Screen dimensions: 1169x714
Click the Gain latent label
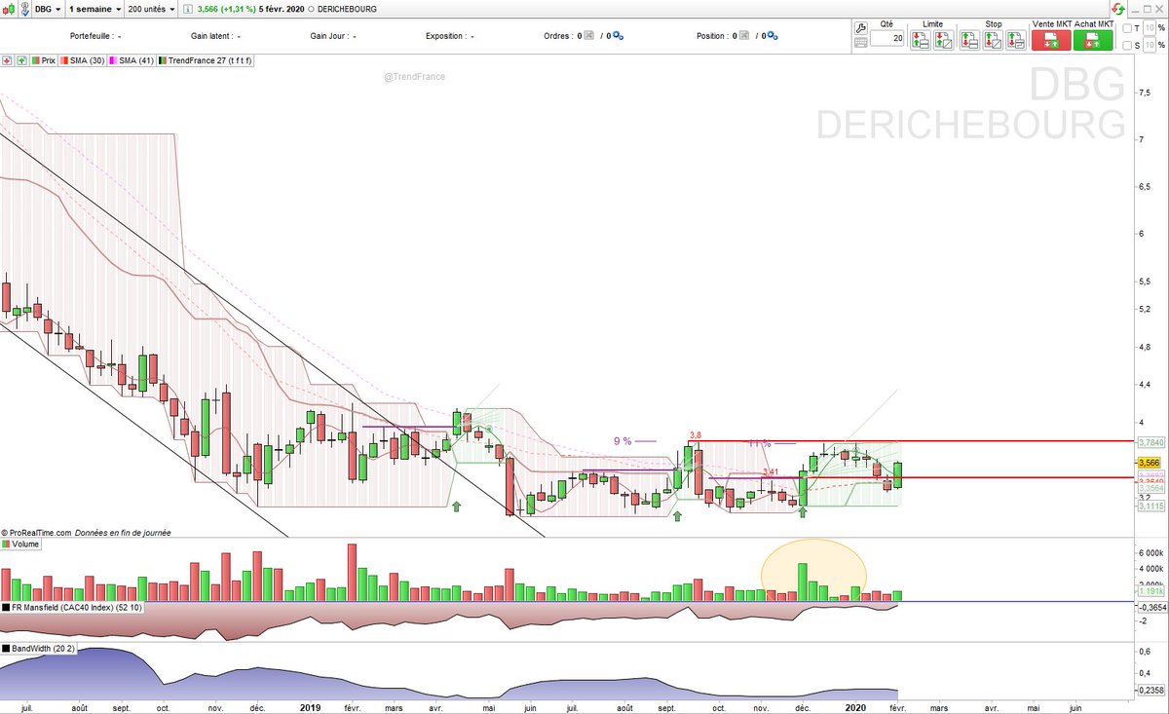pos(211,36)
